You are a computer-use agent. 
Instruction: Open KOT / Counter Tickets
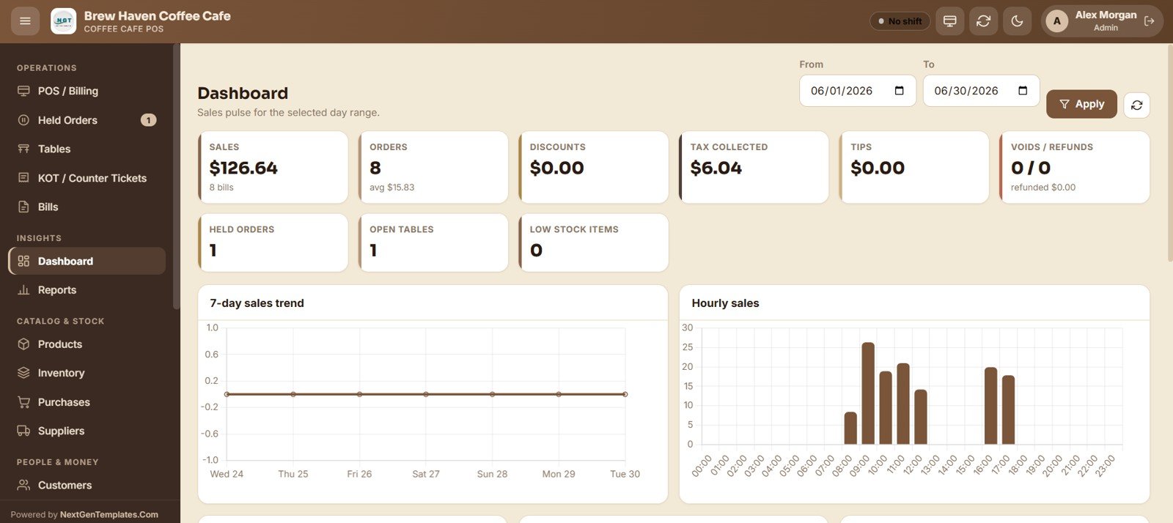[87, 178]
